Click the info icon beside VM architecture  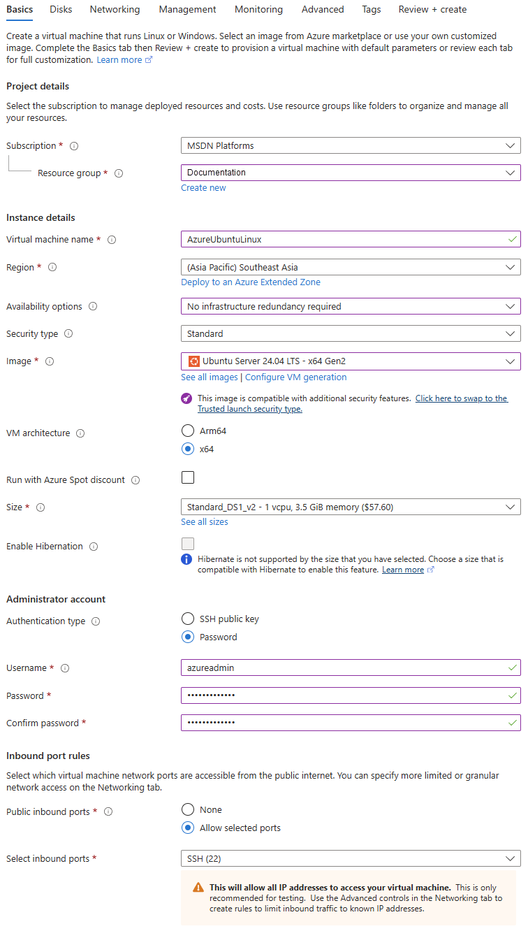click(x=80, y=433)
